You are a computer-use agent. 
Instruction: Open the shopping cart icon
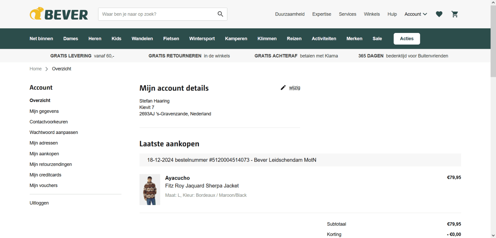pos(455,14)
